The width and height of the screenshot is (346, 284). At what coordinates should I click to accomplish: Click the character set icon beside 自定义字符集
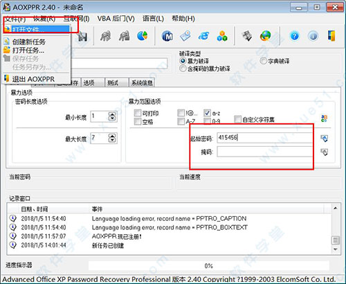pyautogui.click(x=324, y=118)
